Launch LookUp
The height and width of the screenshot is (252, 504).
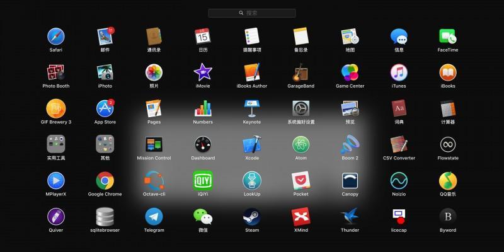click(x=252, y=181)
